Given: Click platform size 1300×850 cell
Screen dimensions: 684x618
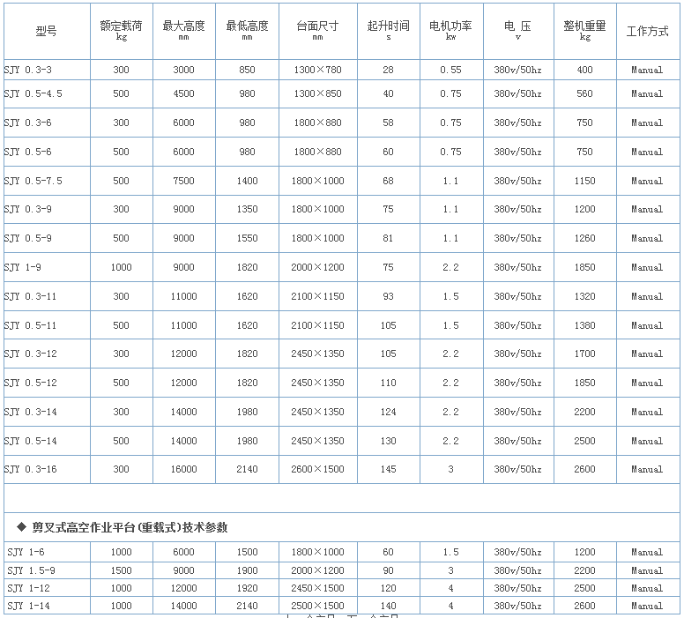Looking at the screenshot, I should pos(317,93).
